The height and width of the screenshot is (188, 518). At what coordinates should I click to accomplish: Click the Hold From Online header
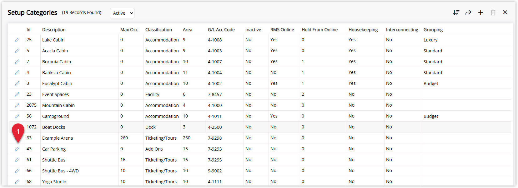pyautogui.click(x=319, y=30)
